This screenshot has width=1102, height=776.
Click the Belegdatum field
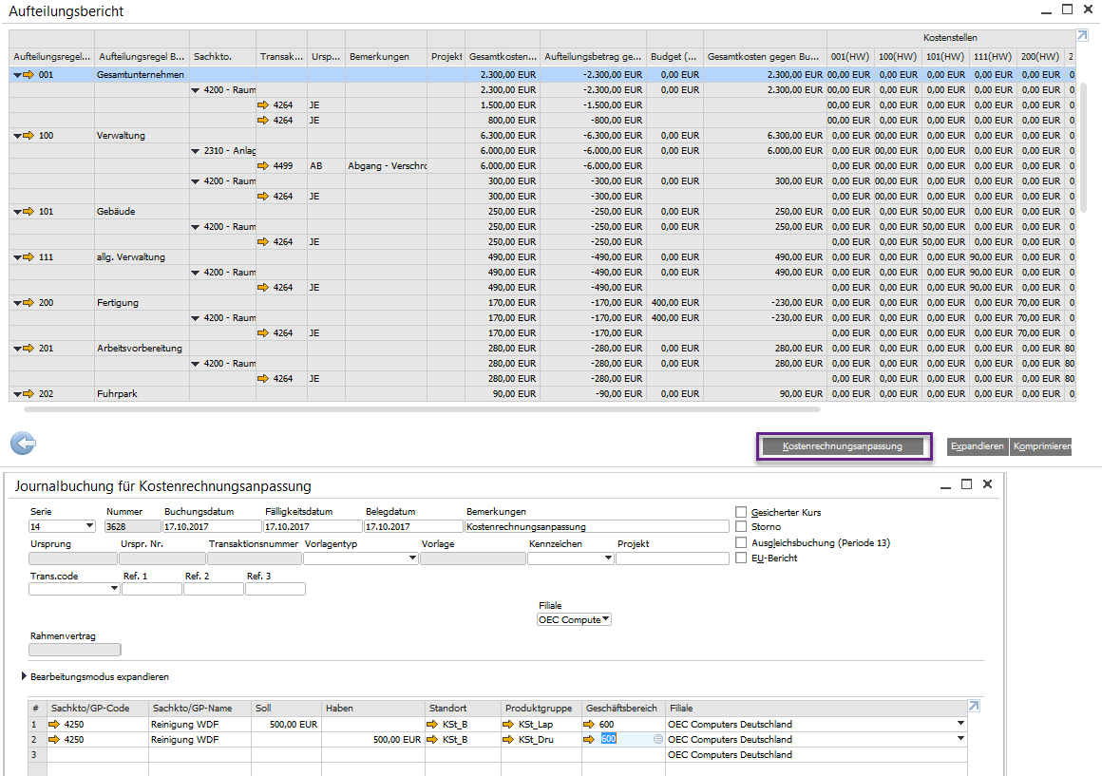tap(413, 526)
